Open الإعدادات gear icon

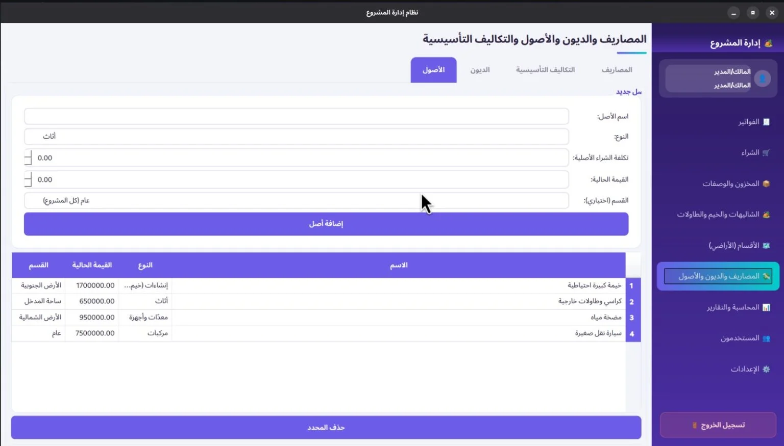click(766, 369)
